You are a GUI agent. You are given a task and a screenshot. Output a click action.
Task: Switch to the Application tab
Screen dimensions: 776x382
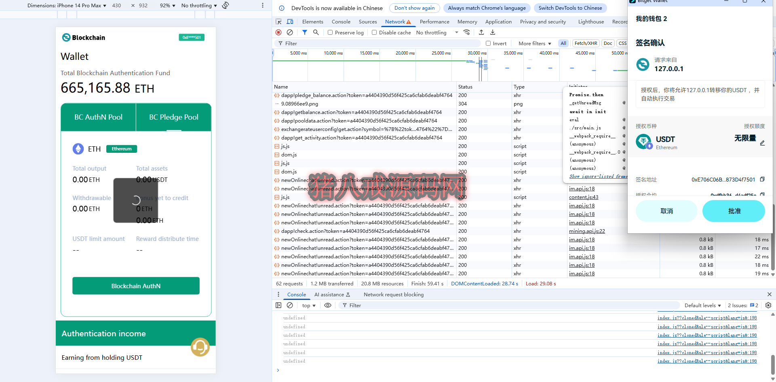pos(498,21)
